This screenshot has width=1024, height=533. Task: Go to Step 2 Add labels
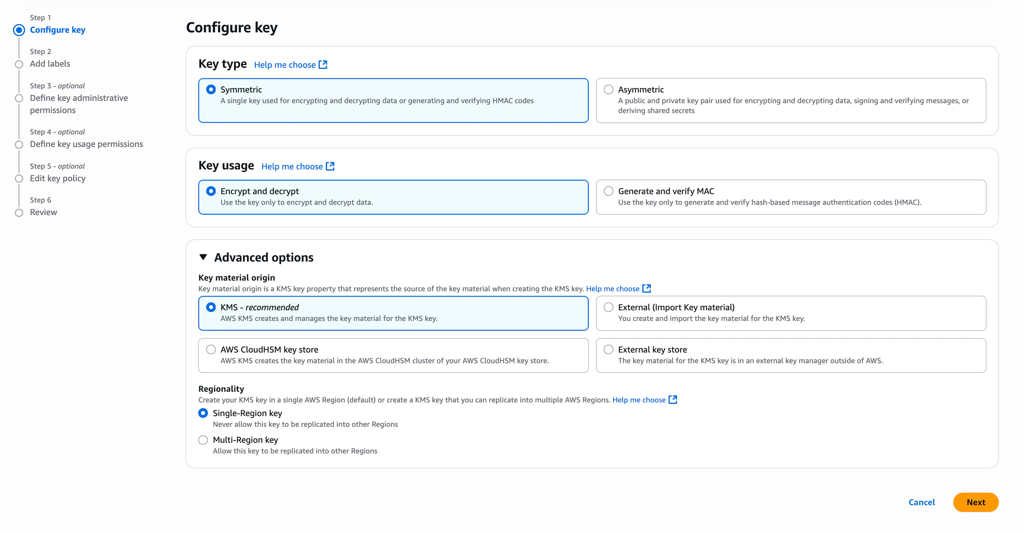(x=50, y=64)
